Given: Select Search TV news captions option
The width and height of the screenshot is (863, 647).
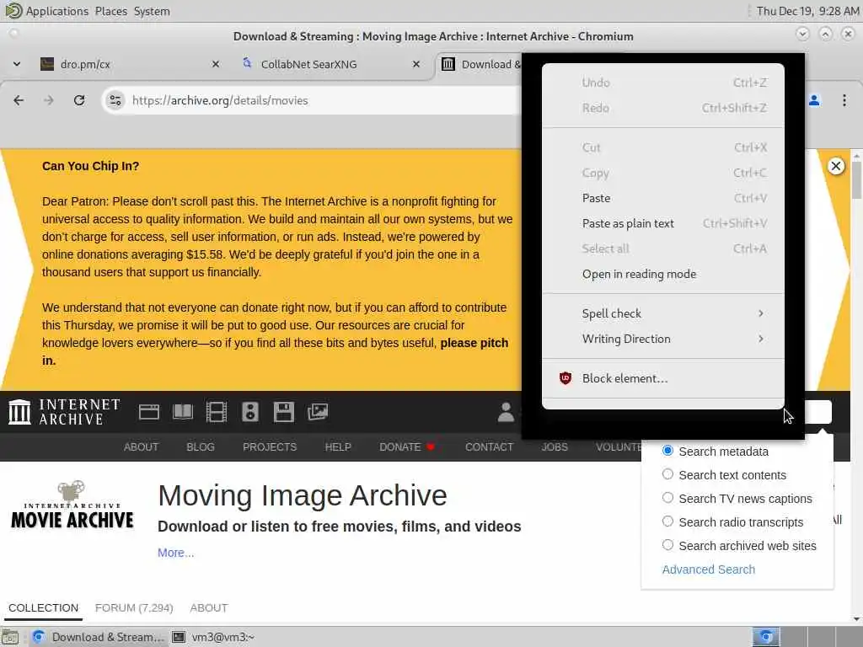Looking at the screenshot, I should [667, 497].
